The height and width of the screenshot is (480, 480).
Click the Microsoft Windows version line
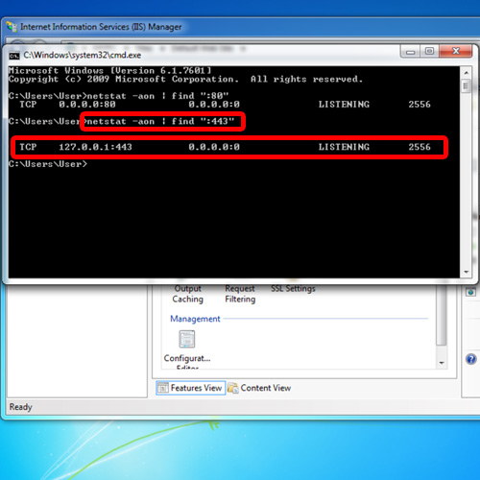point(109,70)
